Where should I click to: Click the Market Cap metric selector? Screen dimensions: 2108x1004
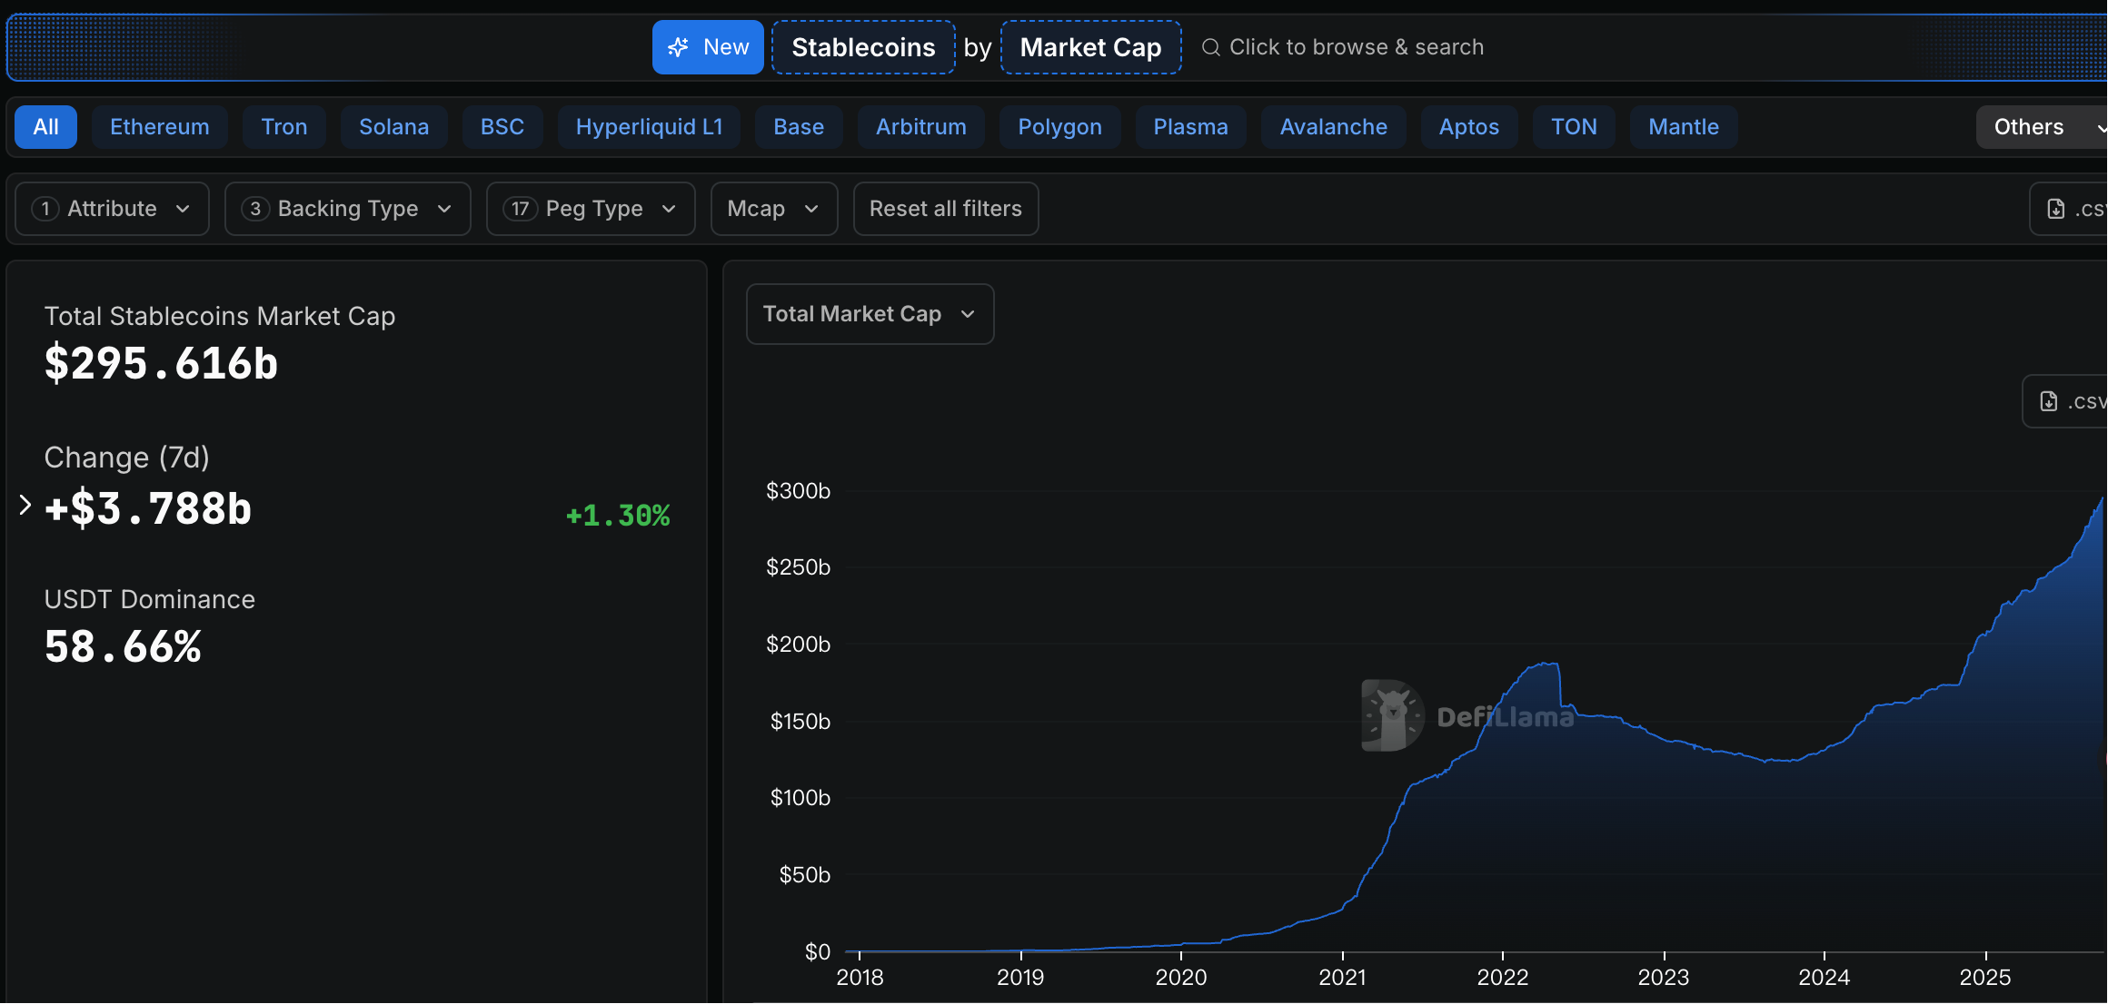pyautogui.click(x=1090, y=47)
